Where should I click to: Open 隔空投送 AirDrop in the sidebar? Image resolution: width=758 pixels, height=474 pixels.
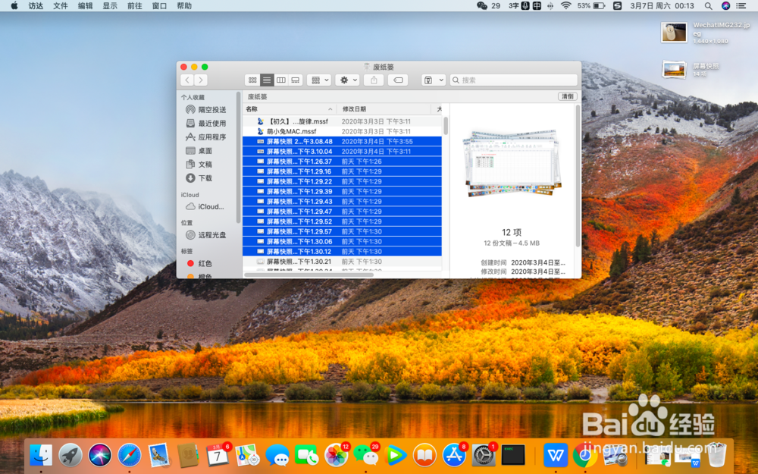(x=206, y=110)
